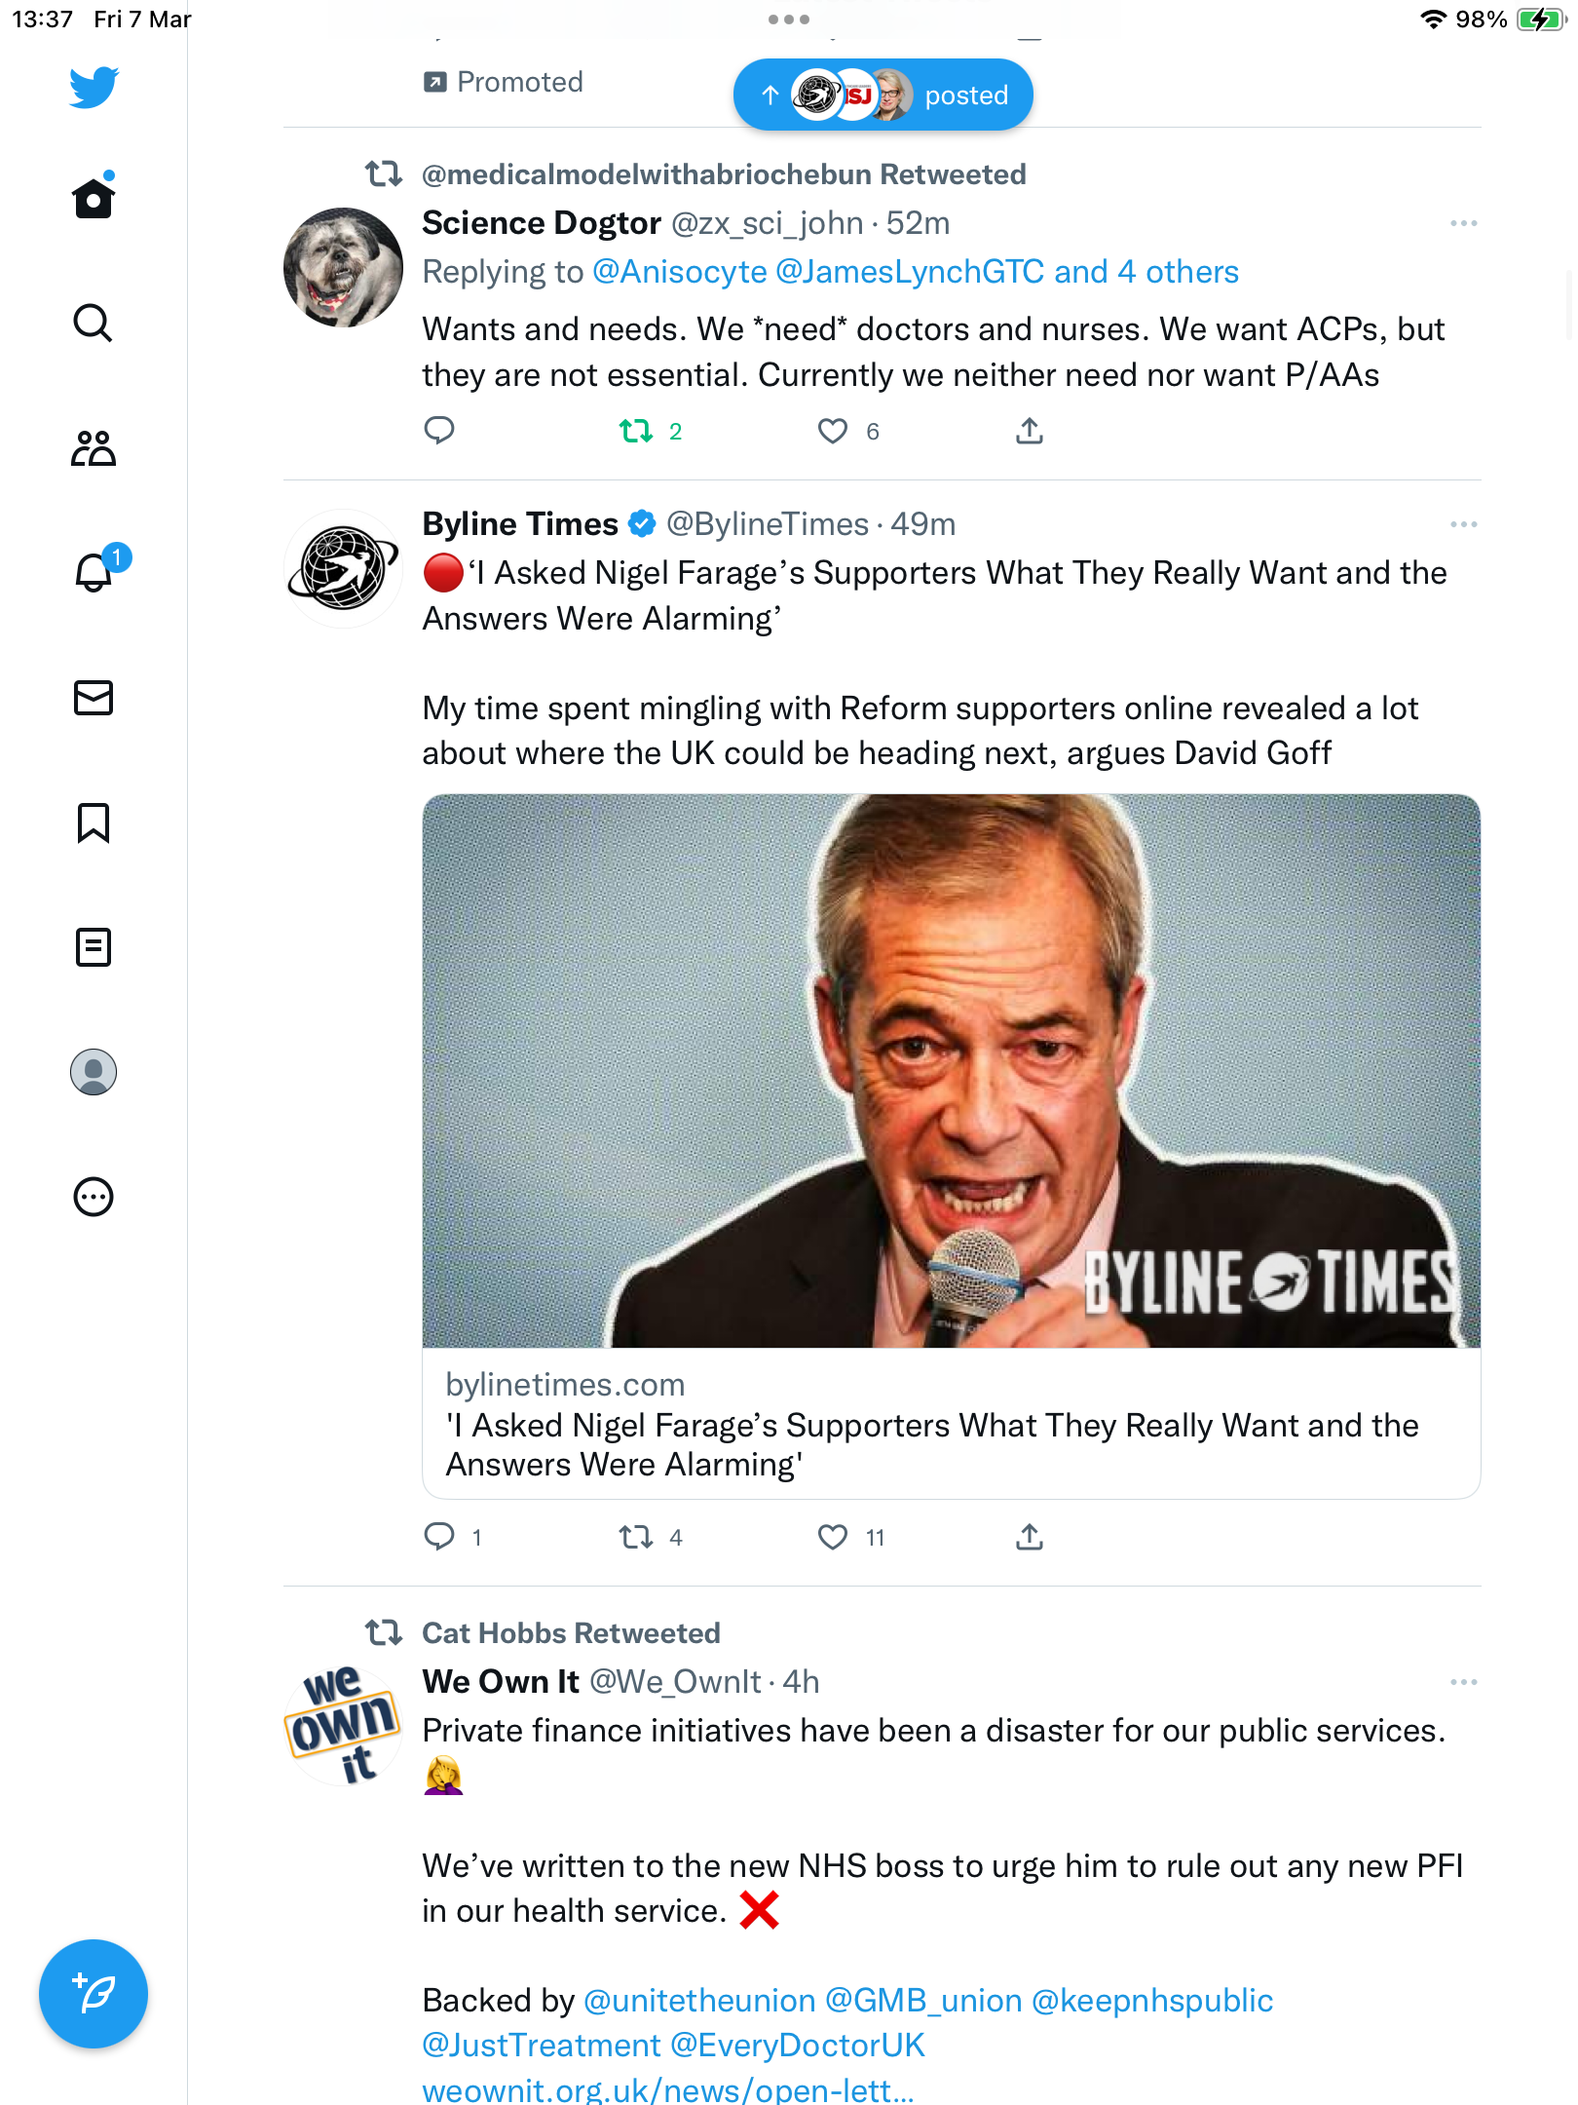1578x2105 pixels.
Task: Open more options for We Own It tweet
Action: click(x=1463, y=1683)
